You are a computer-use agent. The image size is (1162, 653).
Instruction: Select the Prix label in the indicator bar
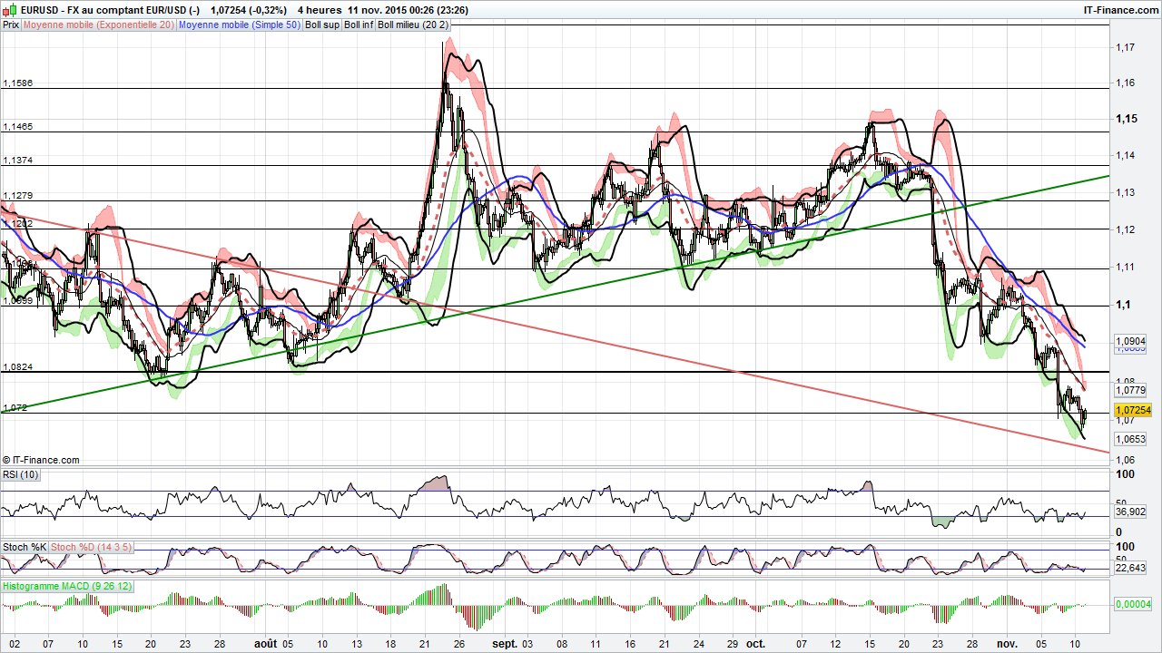coord(9,25)
